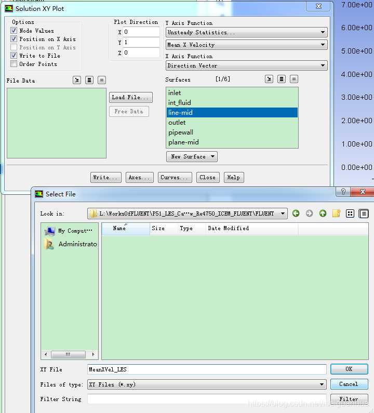Select the outlet surface
374x413 pixels.
pyautogui.click(x=232, y=123)
